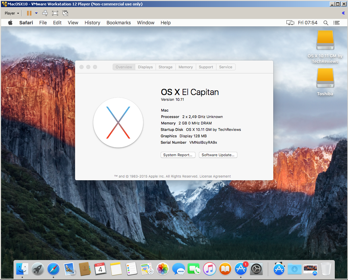This screenshot has width=348, height=280.
Task: Switch to the Support tab
Action: tap(206, 67)
